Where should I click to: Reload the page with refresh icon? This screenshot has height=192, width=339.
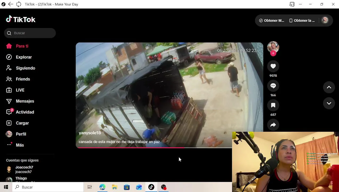point(18,4)
